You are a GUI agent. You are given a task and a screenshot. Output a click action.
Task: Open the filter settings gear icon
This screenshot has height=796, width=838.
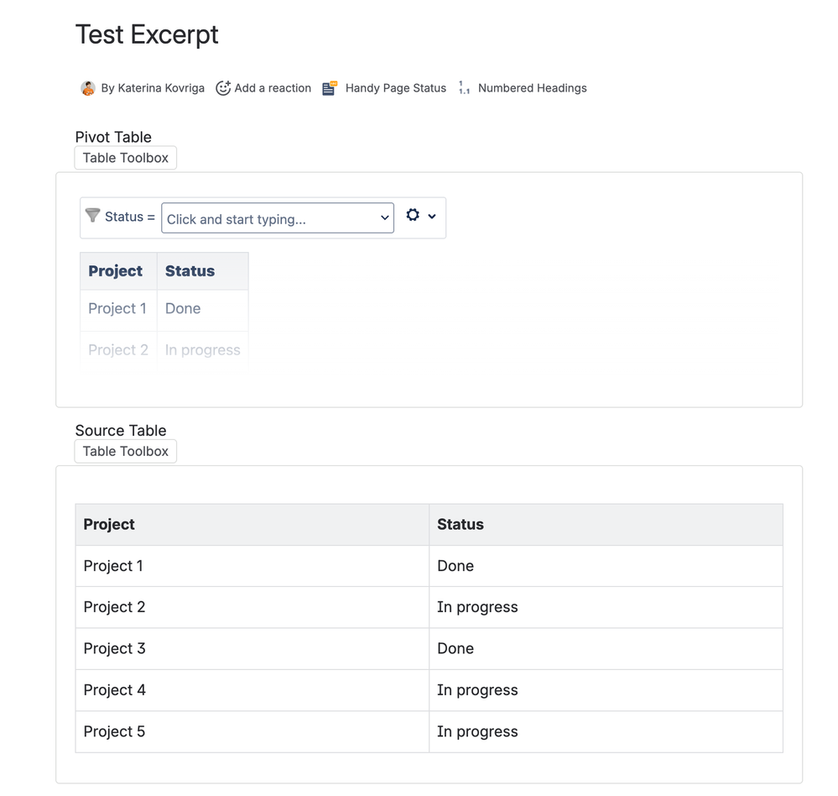(x=413, y=215)
